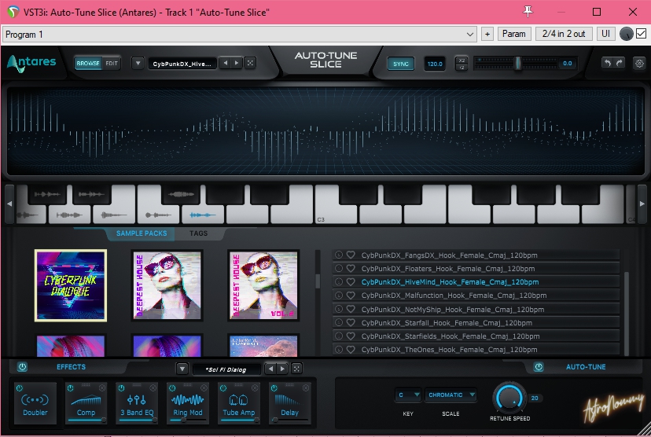Redo the last action
This screenshot has width=651, height=437.
click(619, 63)
